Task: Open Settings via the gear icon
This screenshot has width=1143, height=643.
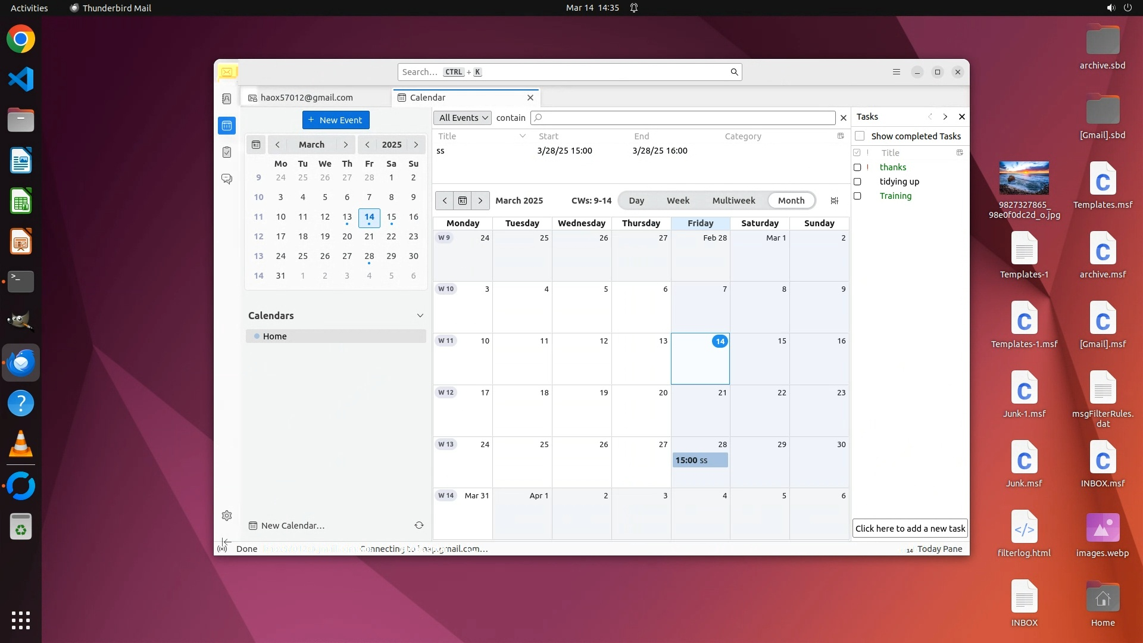Action: tap(227, 516)
